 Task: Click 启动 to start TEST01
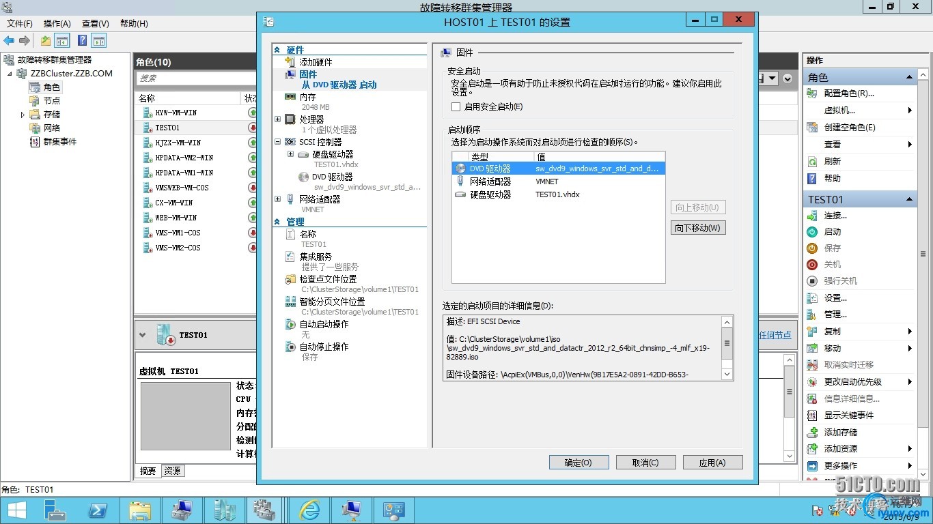pyautogui.click(x=833, y=232)
